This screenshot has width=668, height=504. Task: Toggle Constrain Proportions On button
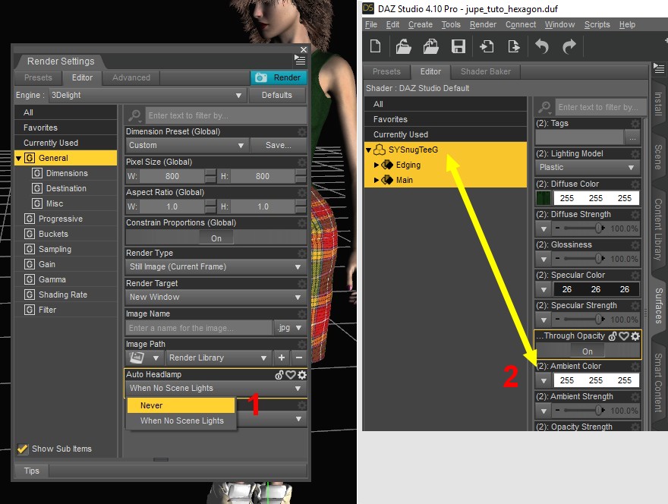pos(216,238)
